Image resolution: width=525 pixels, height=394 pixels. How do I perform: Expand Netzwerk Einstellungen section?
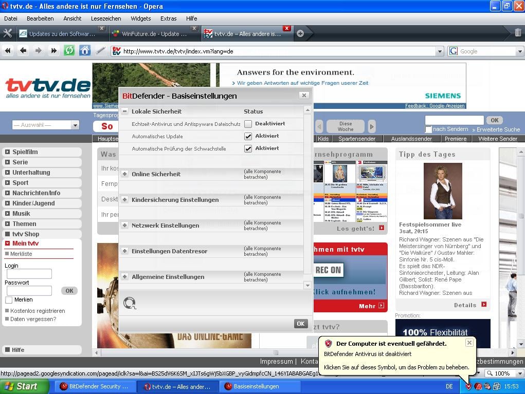(x=125, y=226)
